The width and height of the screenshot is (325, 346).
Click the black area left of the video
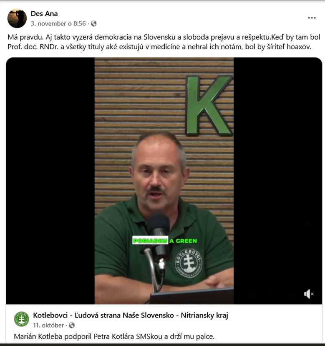pyautogui.click(x=50, y=181)
